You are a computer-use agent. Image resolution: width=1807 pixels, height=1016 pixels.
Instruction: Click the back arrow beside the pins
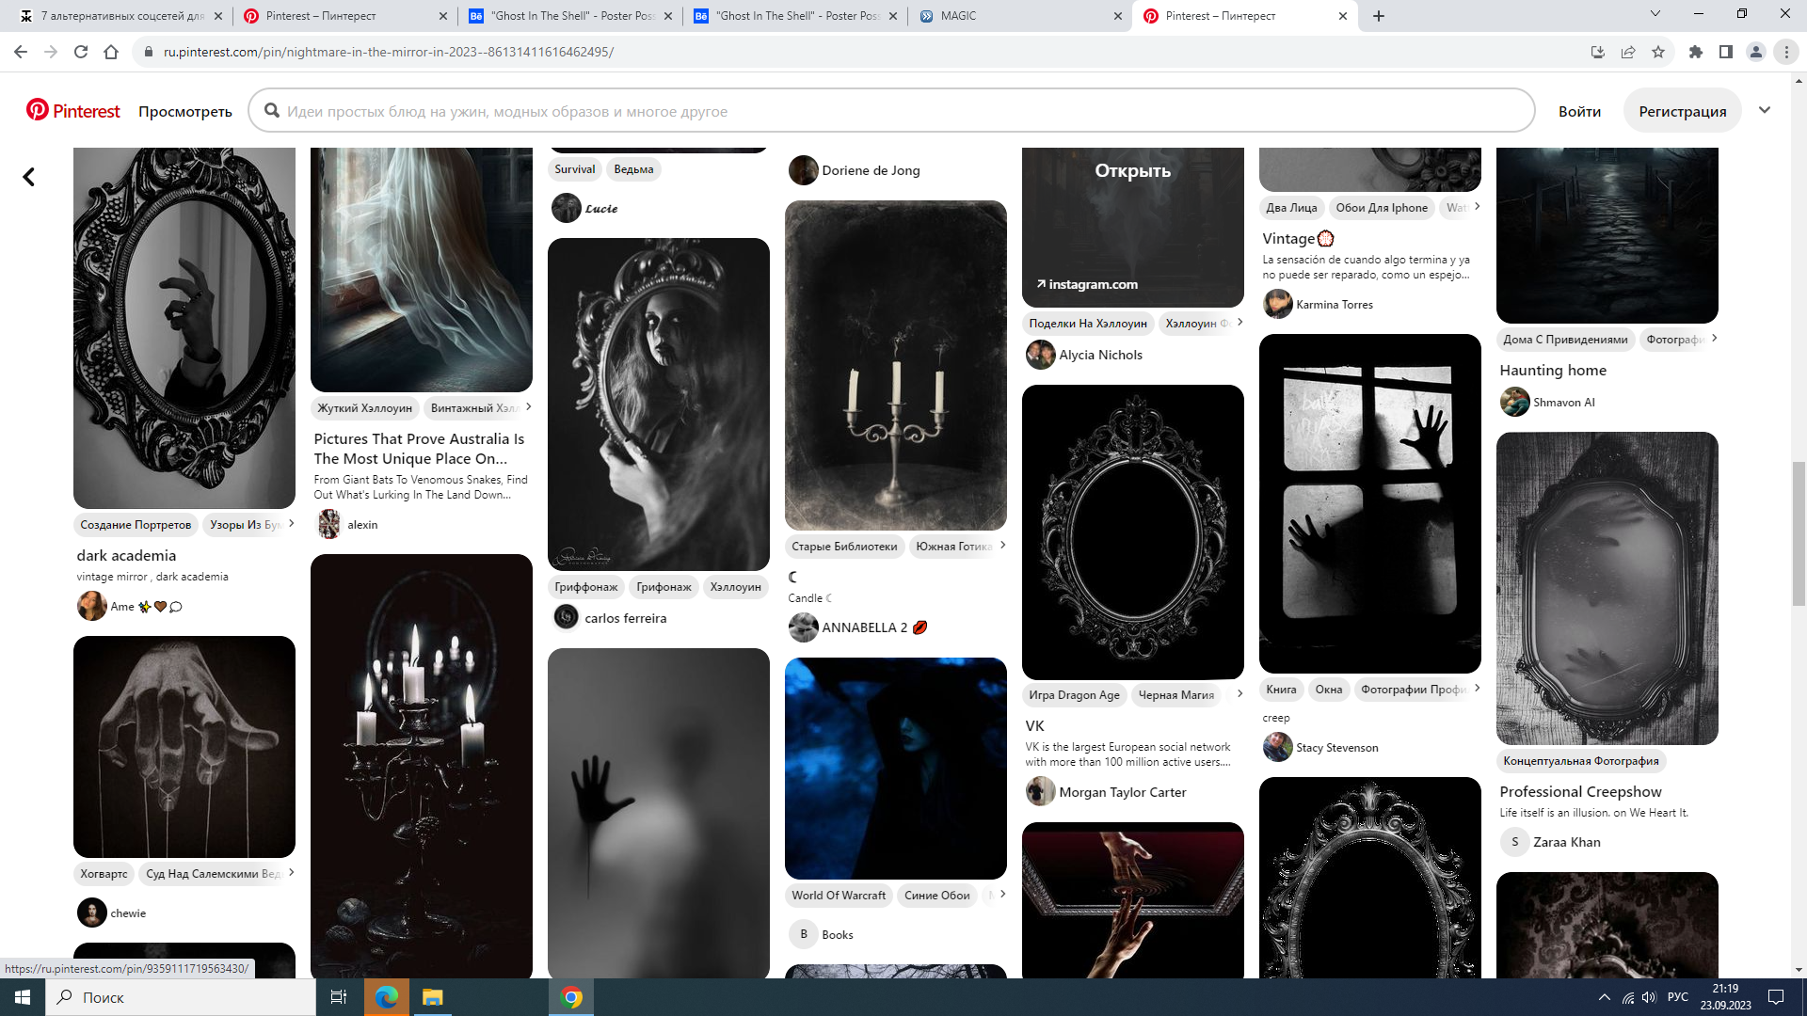pos(29,177)
